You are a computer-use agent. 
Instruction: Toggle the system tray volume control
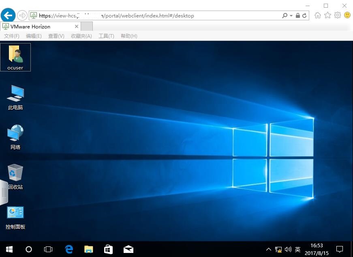pyautogui.click(x=288, y=249)
